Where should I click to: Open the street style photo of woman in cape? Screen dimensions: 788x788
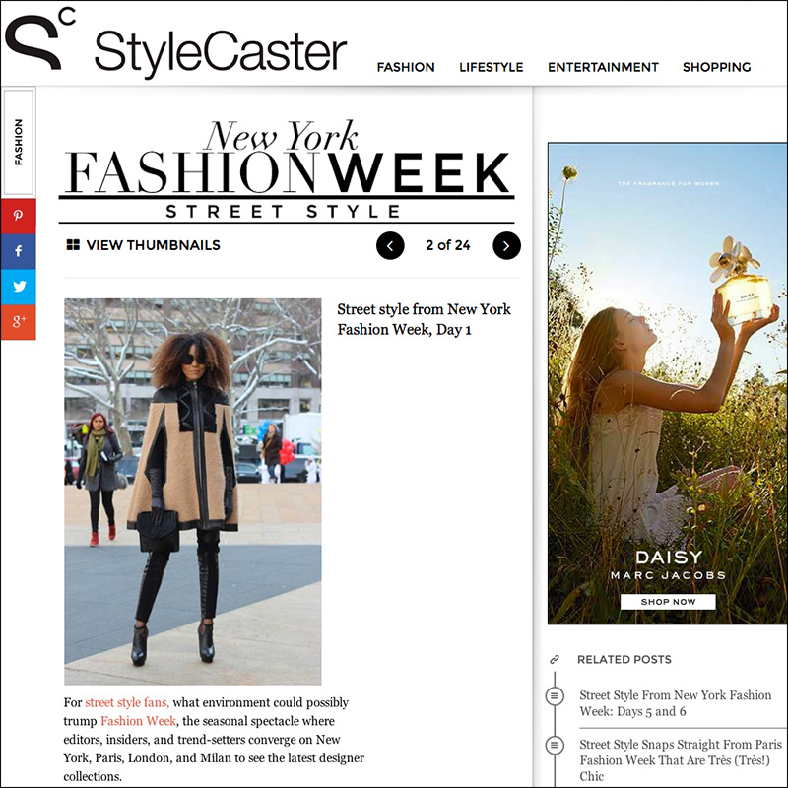click(x=193, y=492)
